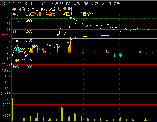Click the red 拐点 arrow marker

39,50
